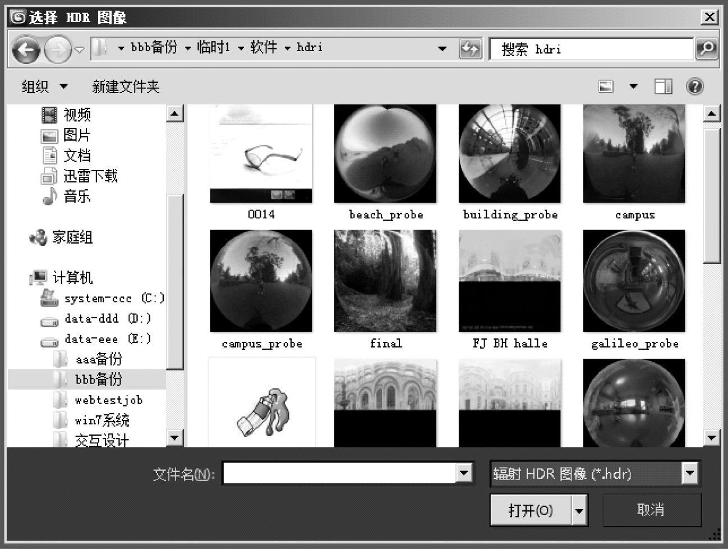Screen dimensions: 728x549
Task: Click the 搜索 hdri search field
Action: [592, 49]
